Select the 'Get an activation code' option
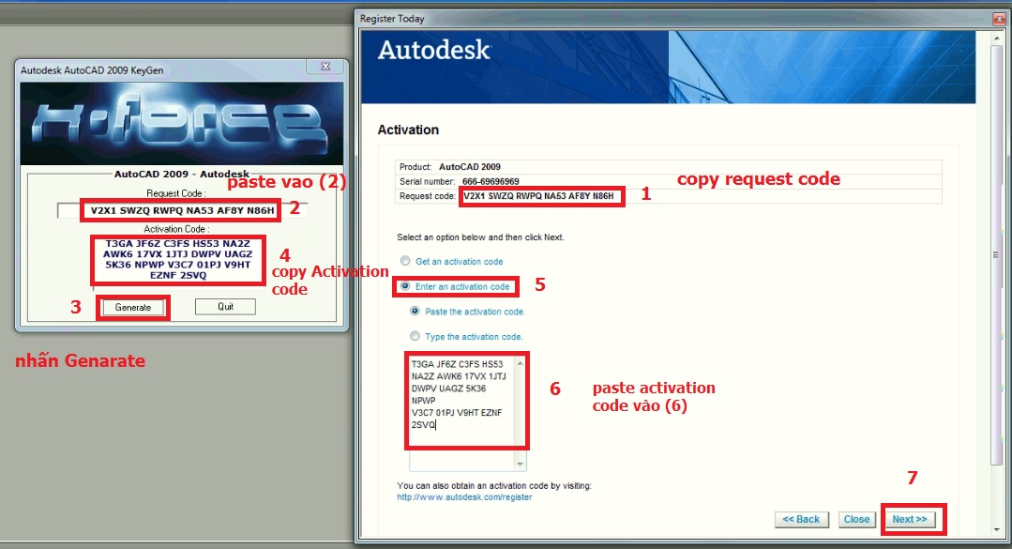 405,261
